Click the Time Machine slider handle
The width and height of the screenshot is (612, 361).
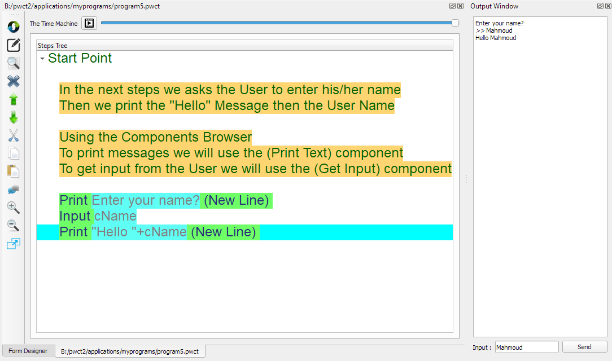point(455,23)
